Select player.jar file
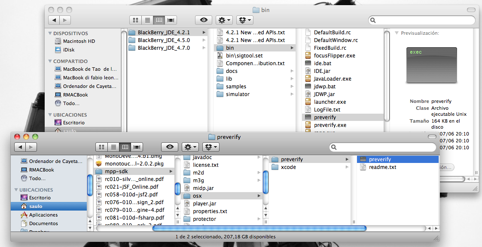This screenshot has height=247, width=482. click(x=222, y=203)
